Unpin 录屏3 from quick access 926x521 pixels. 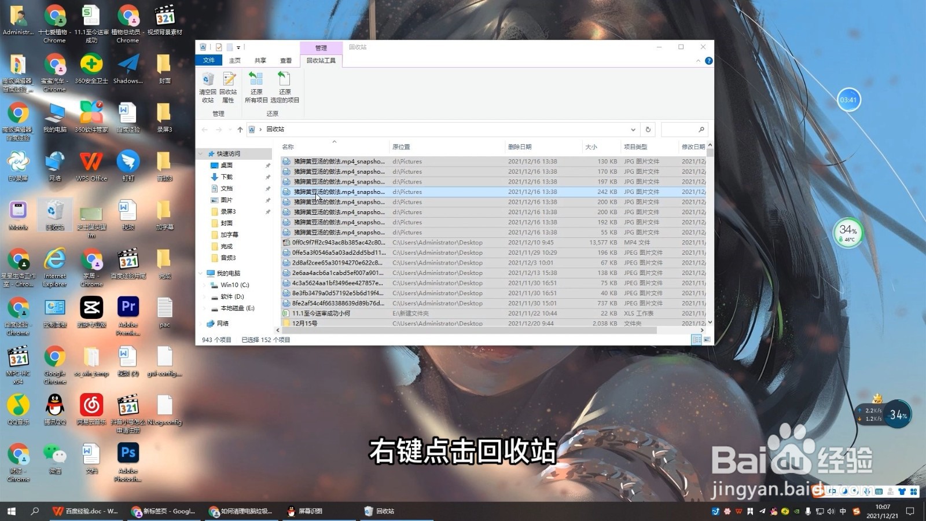[269, 211]
